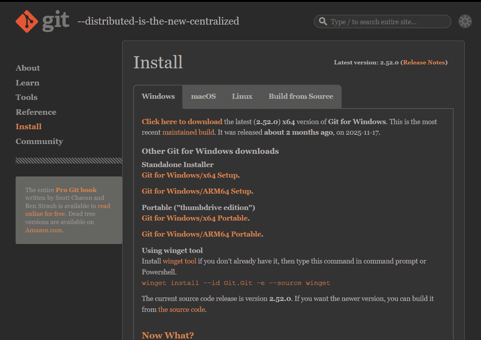Click the '--distributed-is-the-new-centralized' tagline
The height and width of the screenshot is (340, 481).
[x=159, y=21]
